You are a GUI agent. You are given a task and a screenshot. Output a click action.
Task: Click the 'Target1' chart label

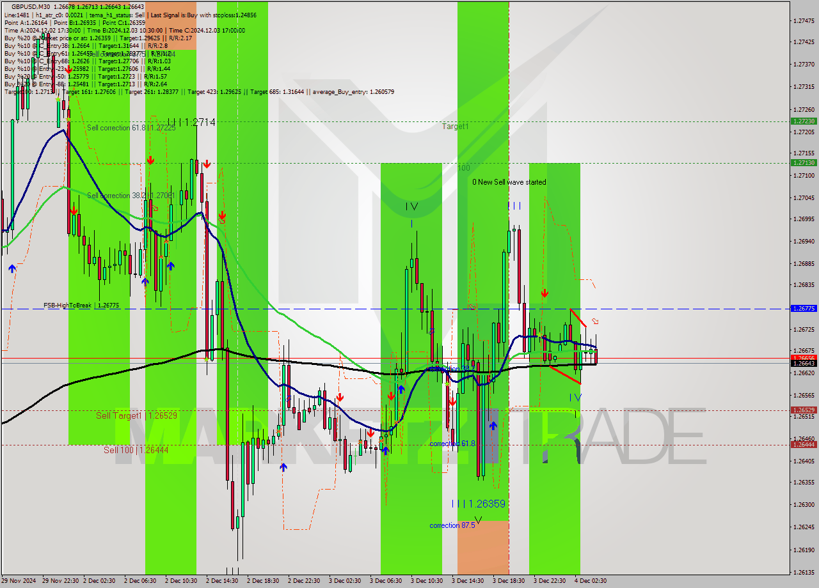tap(456, 127)
